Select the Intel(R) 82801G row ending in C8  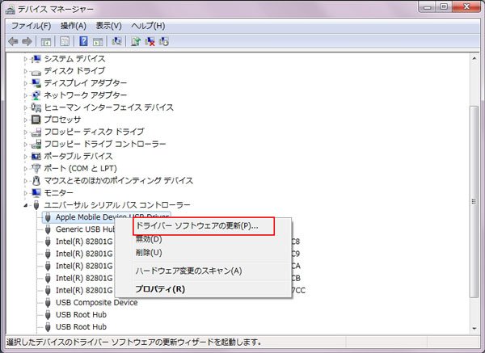[x=84, y=242]
